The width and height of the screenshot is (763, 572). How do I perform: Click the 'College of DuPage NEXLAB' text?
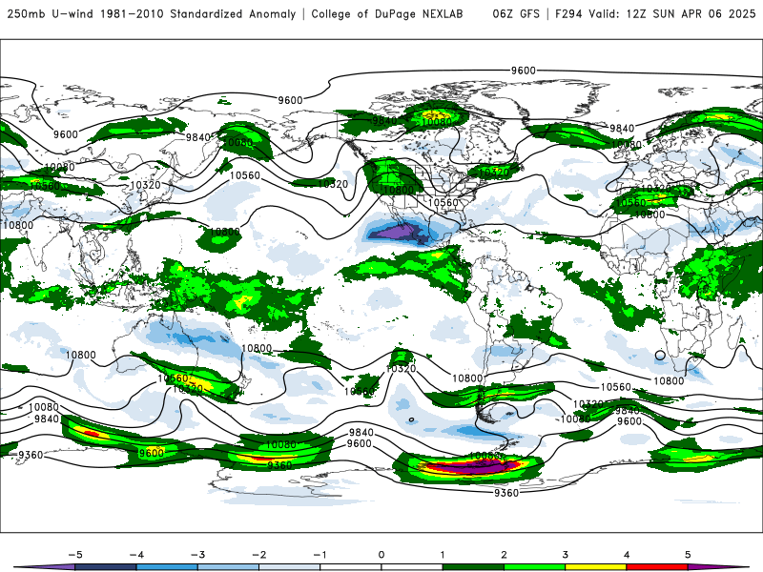(387, 14)
